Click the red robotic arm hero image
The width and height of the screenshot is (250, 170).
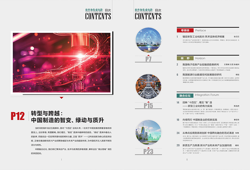coord(61,63)
